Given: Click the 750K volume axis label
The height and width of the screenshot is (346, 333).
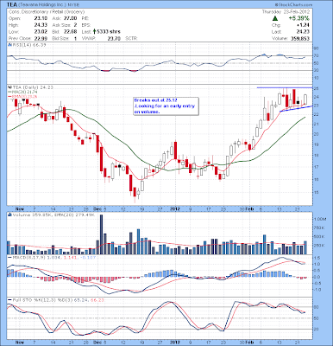Looking at the screenshot, I should (x=319, y=227).
